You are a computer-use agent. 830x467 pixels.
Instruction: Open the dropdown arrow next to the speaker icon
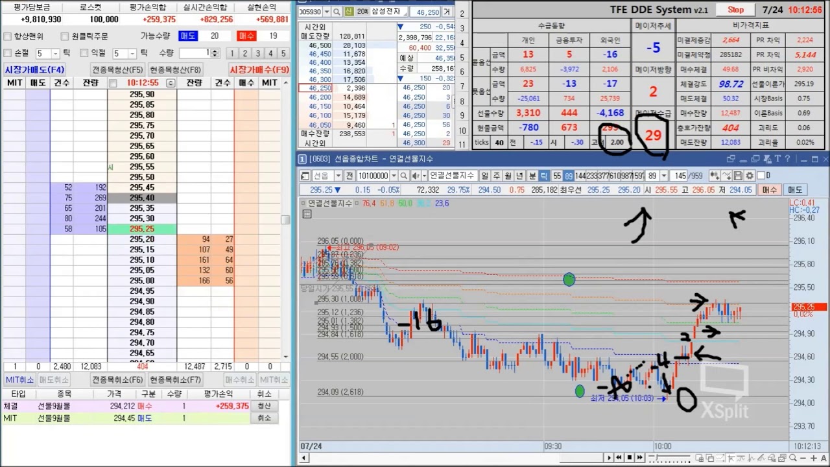tap(424, 175)
